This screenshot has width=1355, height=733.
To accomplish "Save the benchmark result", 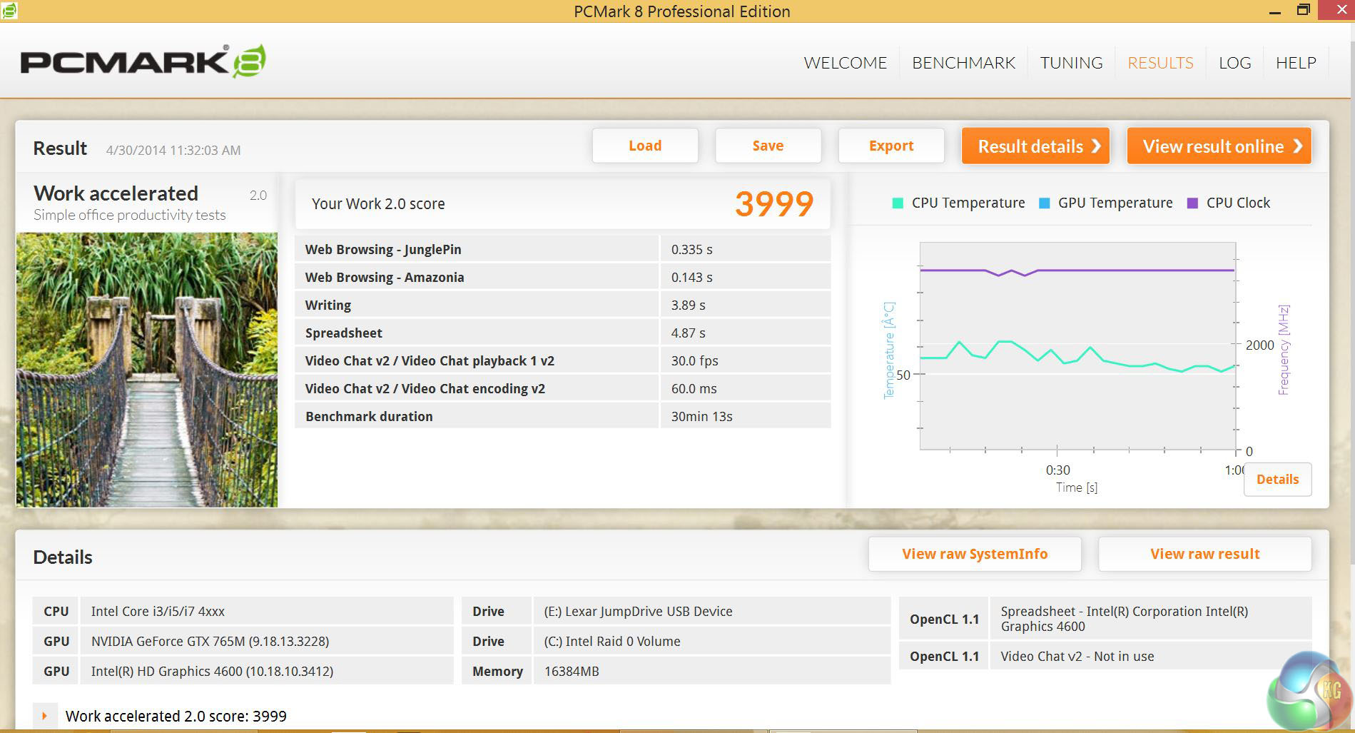I will click(x=768, y=146).
